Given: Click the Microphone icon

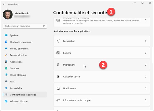Looking at the screenshot, I should click(x=58, y=65).
